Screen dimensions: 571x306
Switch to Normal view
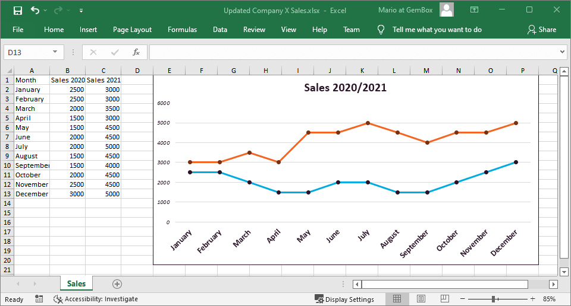(397, 299)
